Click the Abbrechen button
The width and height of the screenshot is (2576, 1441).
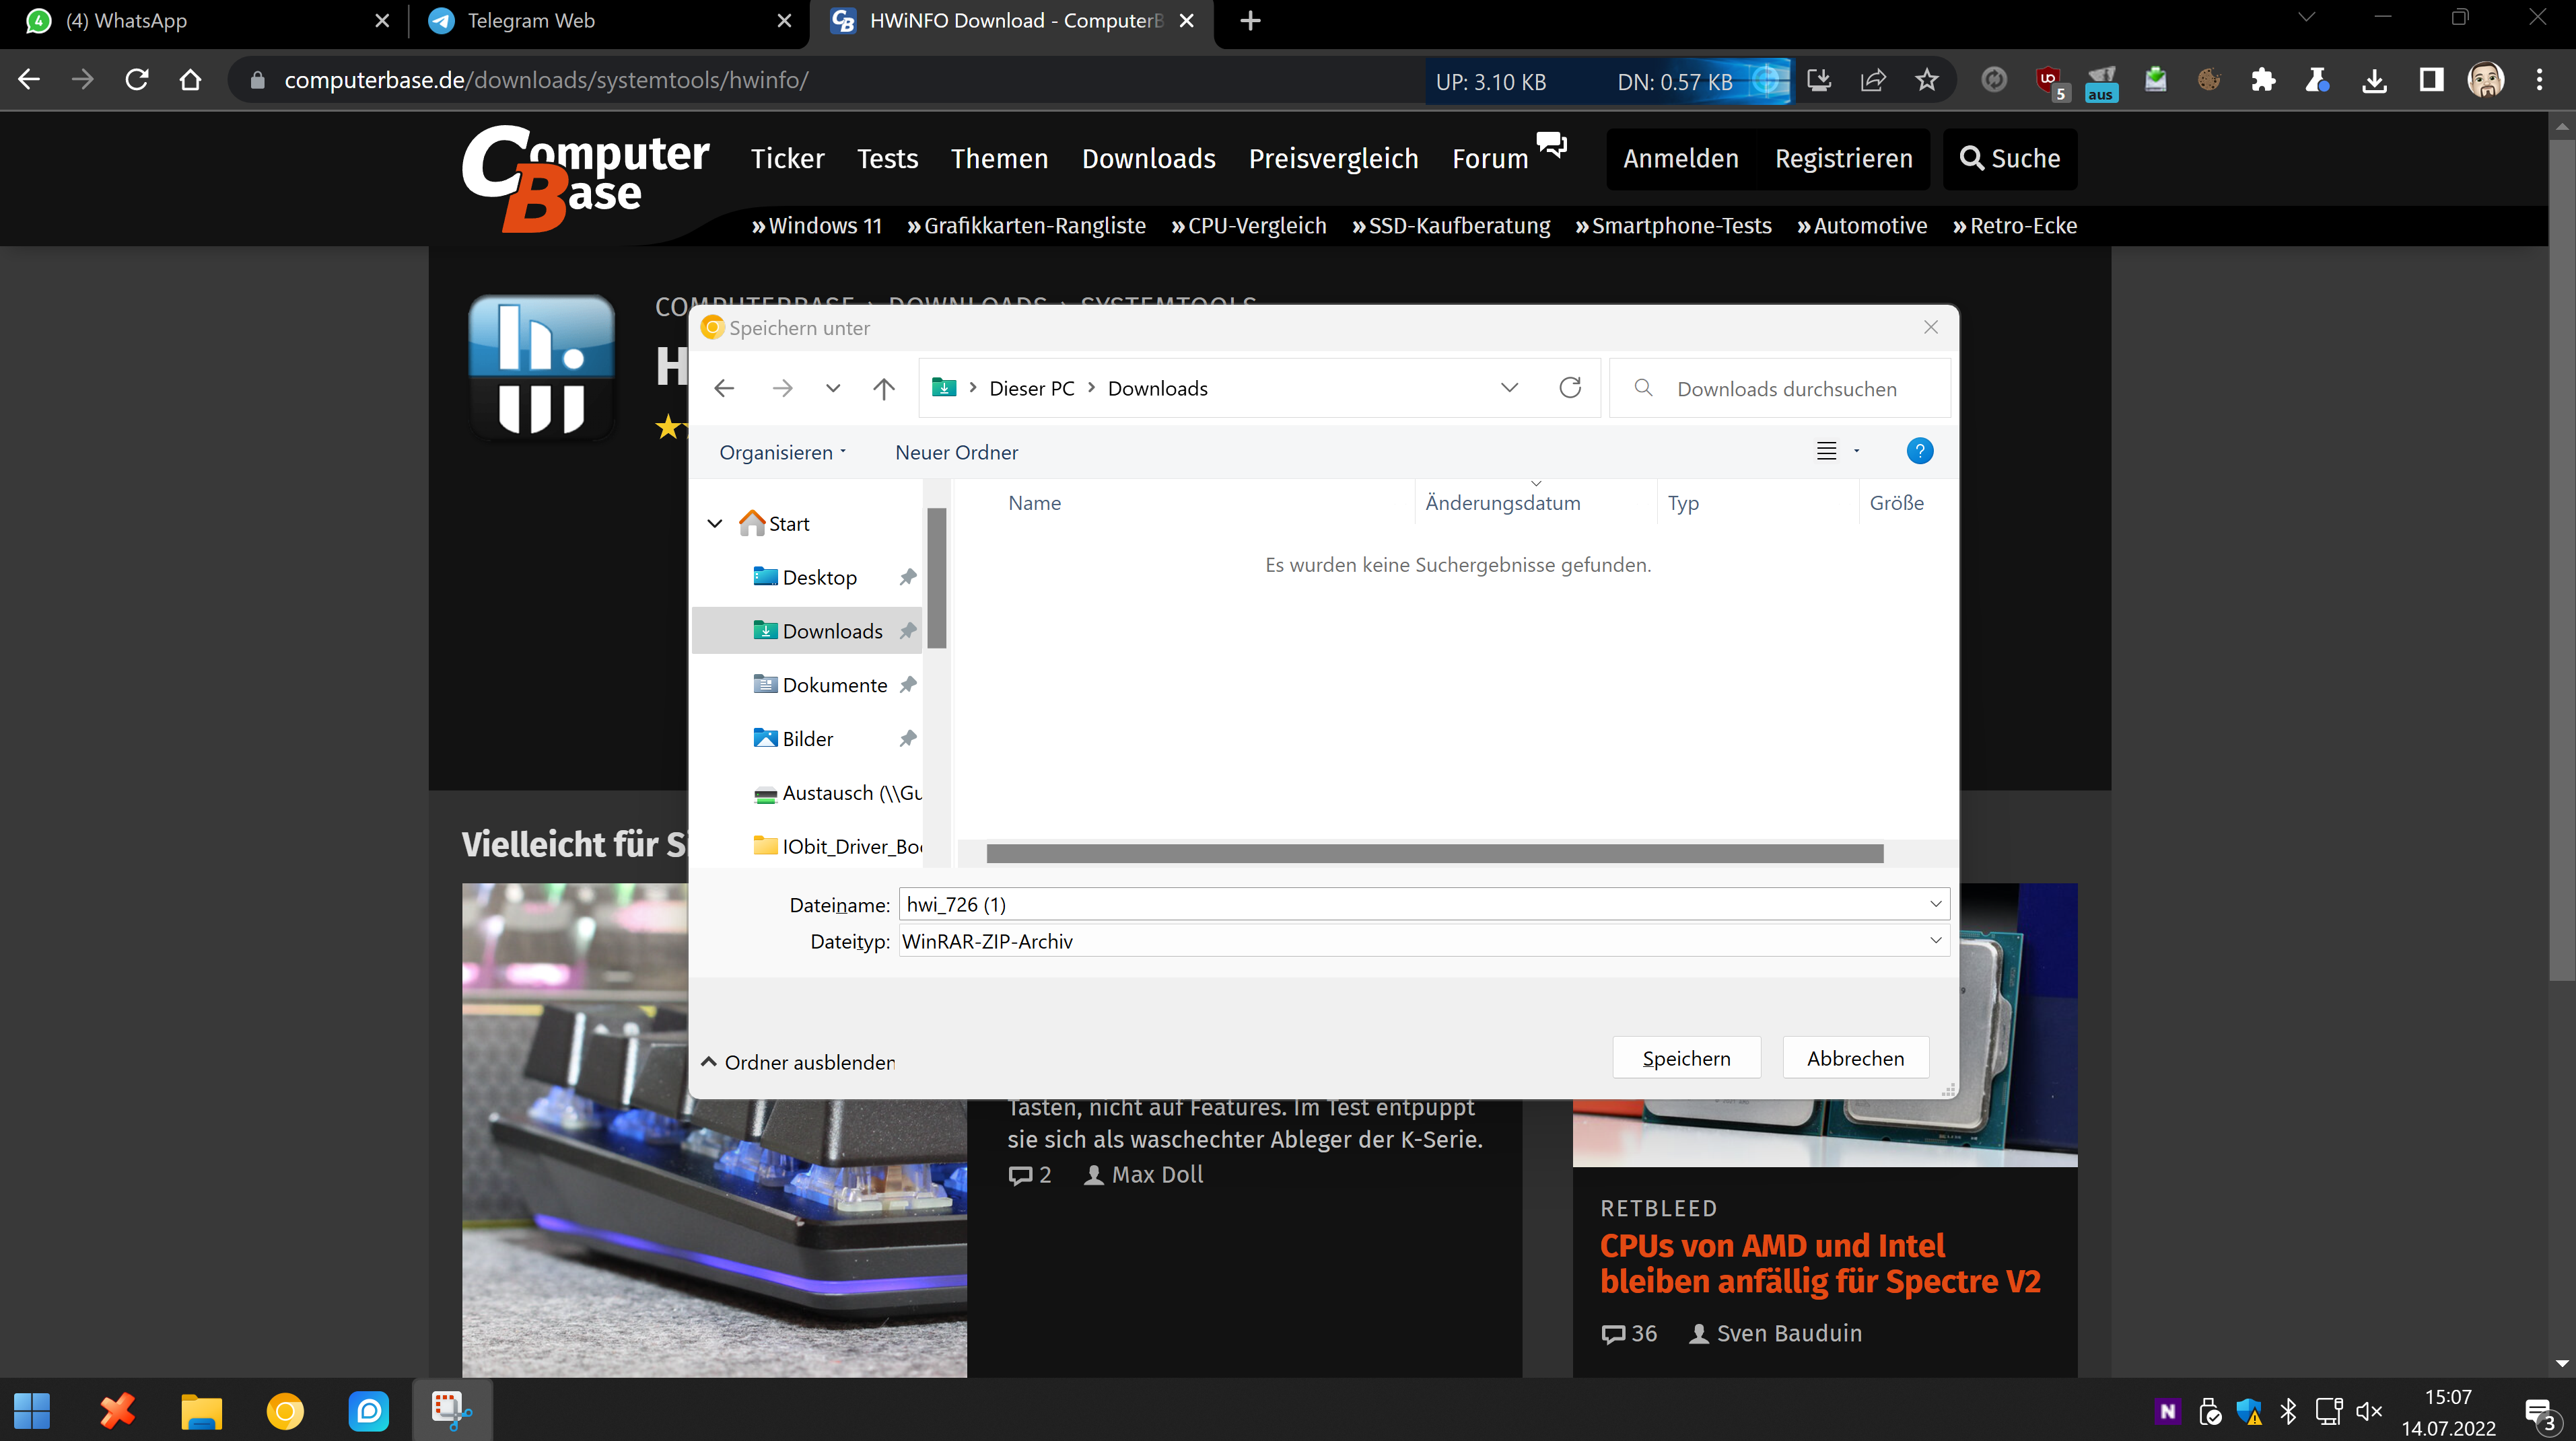[x=1855, y=1058]
